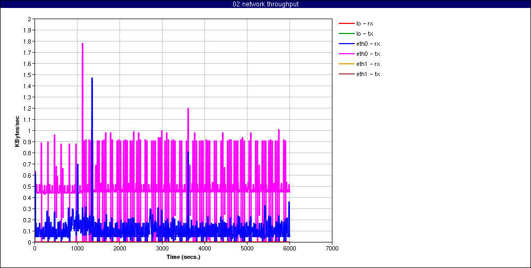The image size is (531, 268).
Task: Select the 'eth0 – rx' legend label
Action: click(x=368, y=44)
